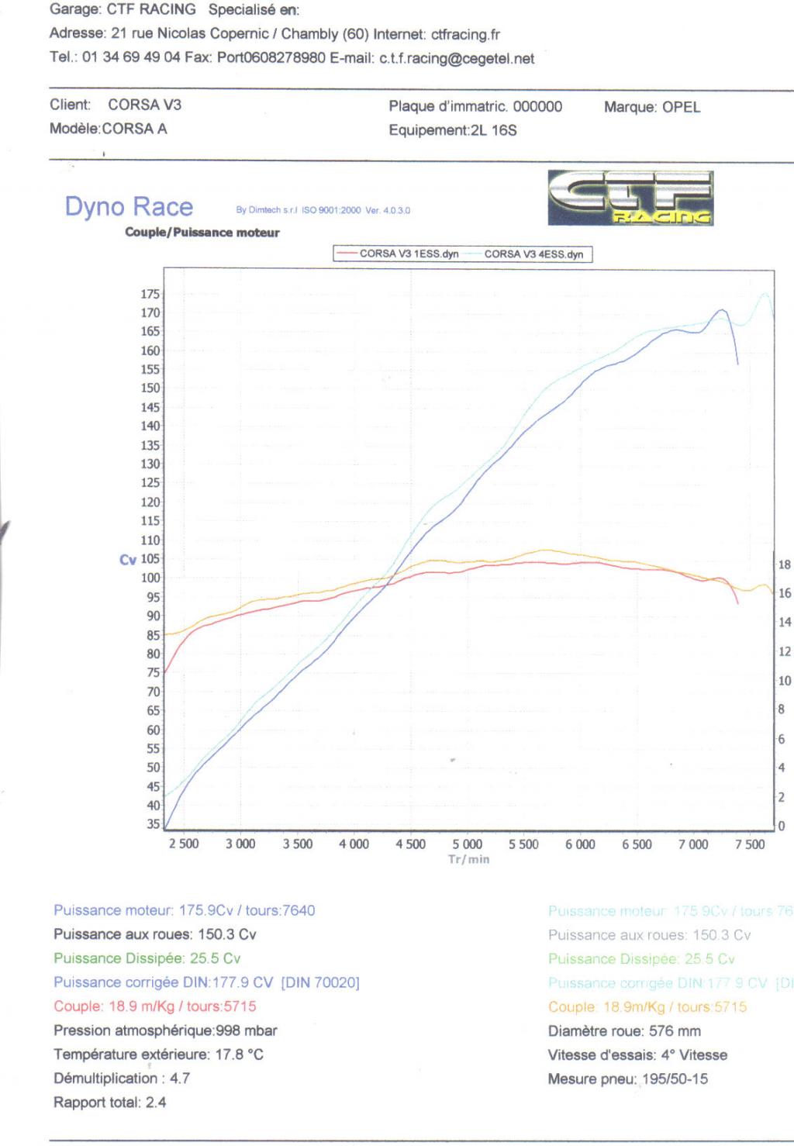This screenshot has height=1146, width=794.
Task: Click the "Diamètre roue: 576 mm" value
Action: click(624, 1031)
